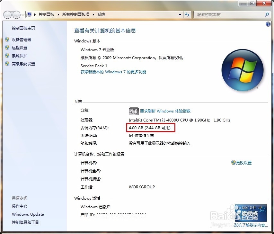
Task: Open recent pages dropdown beside Forward button
Action: 23,15
